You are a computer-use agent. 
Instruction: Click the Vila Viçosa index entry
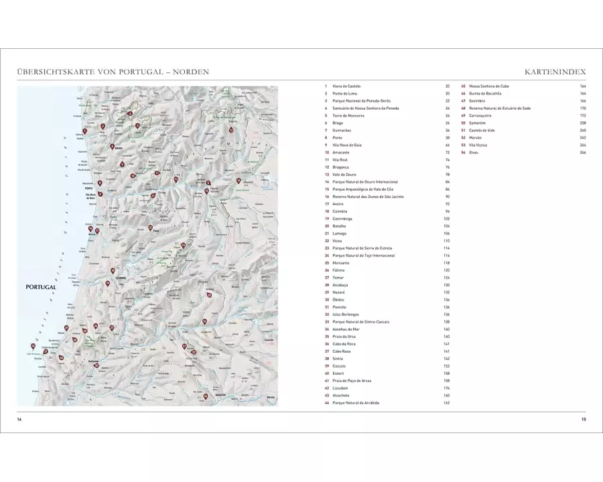point(480,145)
